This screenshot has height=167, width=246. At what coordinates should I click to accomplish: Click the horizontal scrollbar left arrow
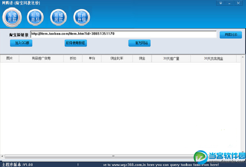coord(2,156)
